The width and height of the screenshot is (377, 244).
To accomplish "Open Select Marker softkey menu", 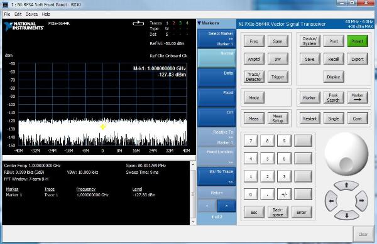I will coord(217,38).
